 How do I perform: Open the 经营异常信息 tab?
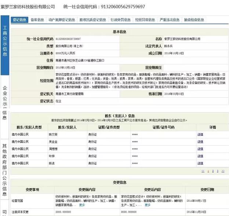[145, 20]
